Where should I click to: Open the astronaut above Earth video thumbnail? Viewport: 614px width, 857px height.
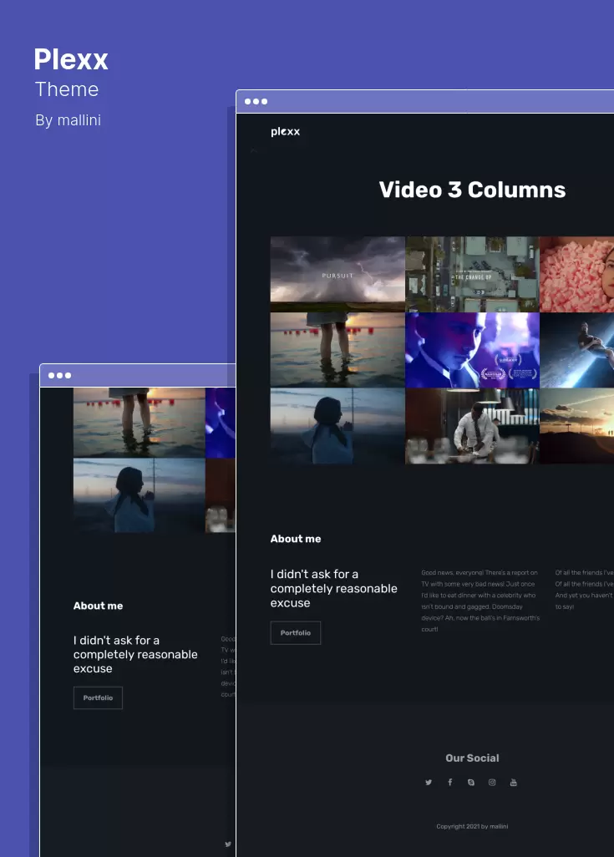coord(576,350)
